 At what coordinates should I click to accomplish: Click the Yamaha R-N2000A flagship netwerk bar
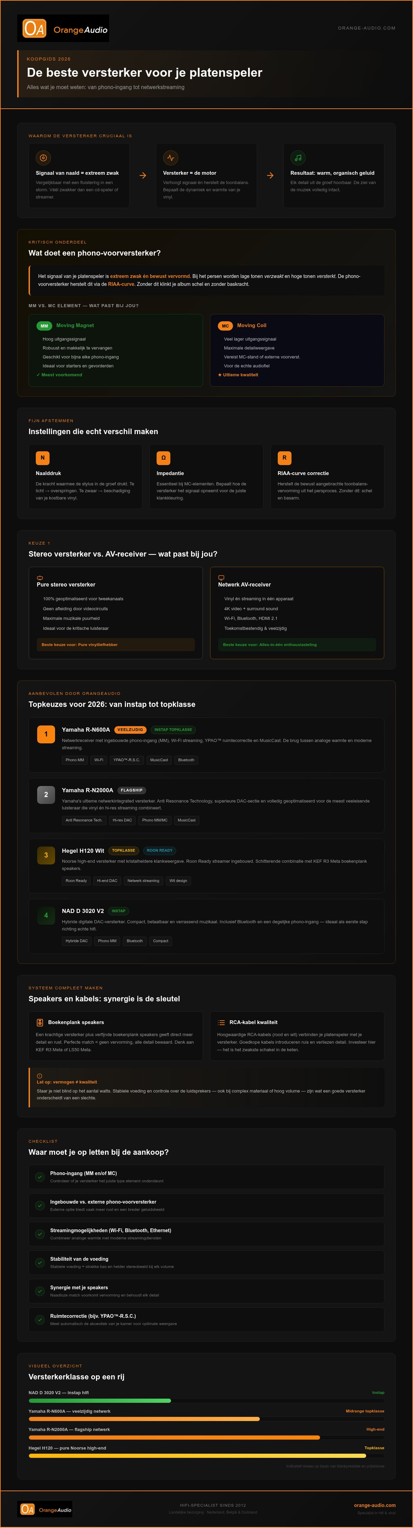174,1437
